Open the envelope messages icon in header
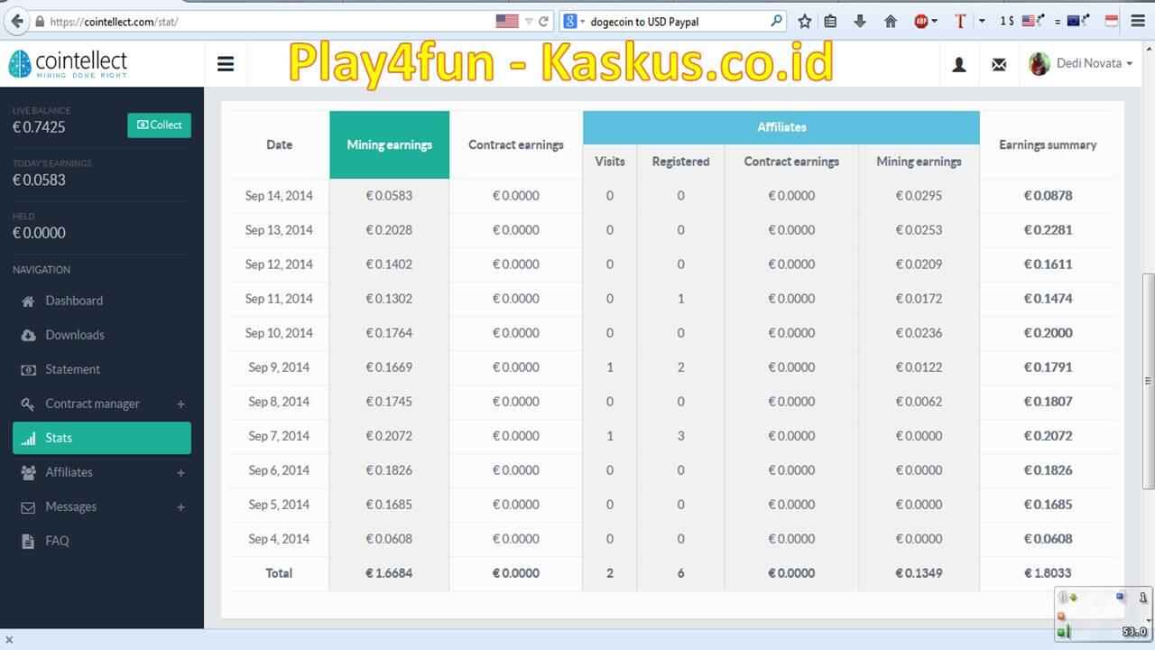This screenshot has height=650, width=1155. pos(999,64)
